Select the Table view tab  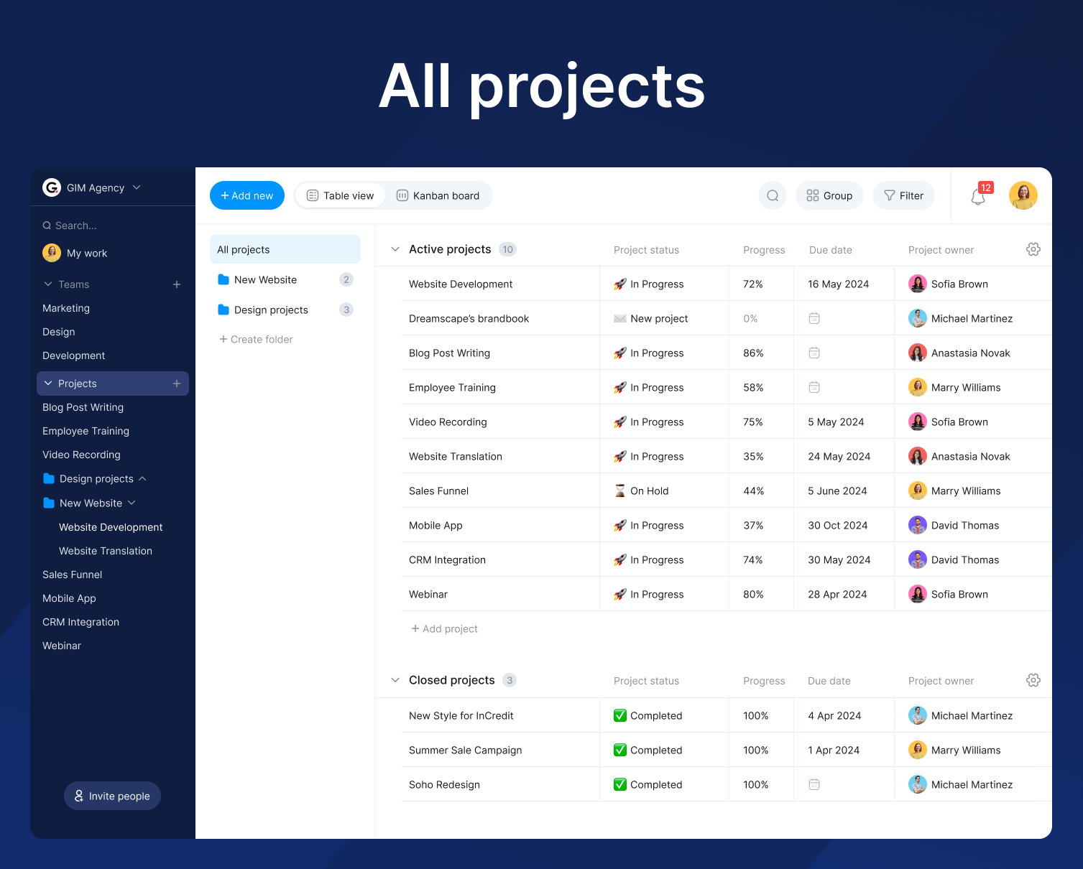(340, 195)
